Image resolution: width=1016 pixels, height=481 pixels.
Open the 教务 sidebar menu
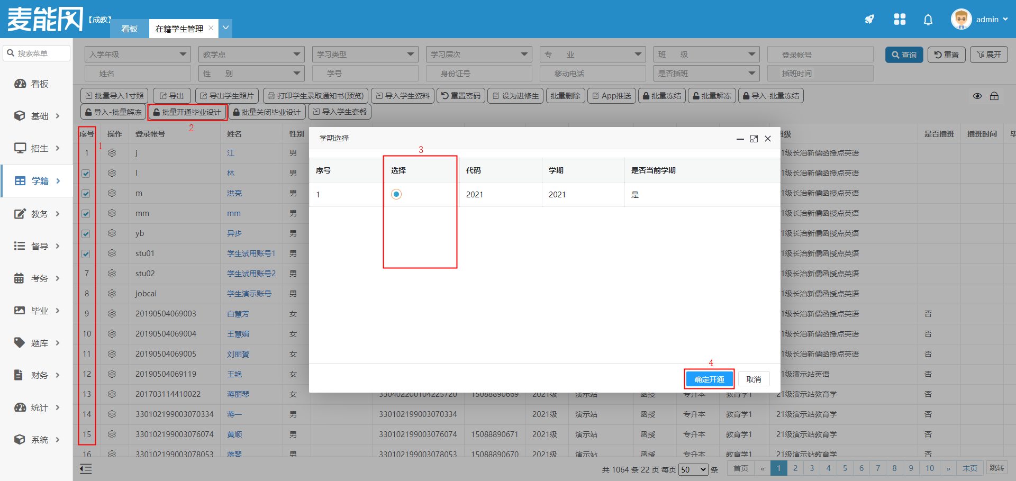[x=39, y=214]
